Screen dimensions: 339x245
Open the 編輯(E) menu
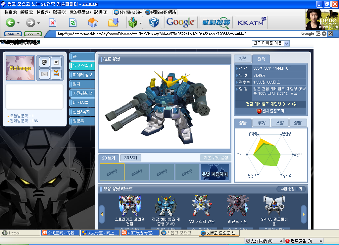(x=27, y=12)
